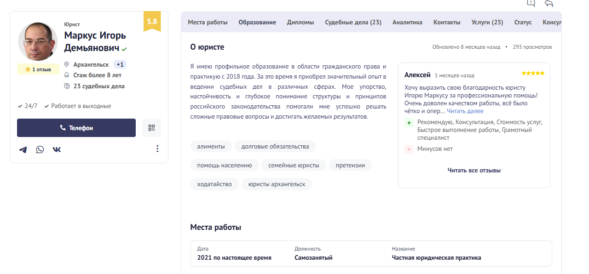Open the VK social network icon
This screenshot has height=274, width=589.
point(57,149)
